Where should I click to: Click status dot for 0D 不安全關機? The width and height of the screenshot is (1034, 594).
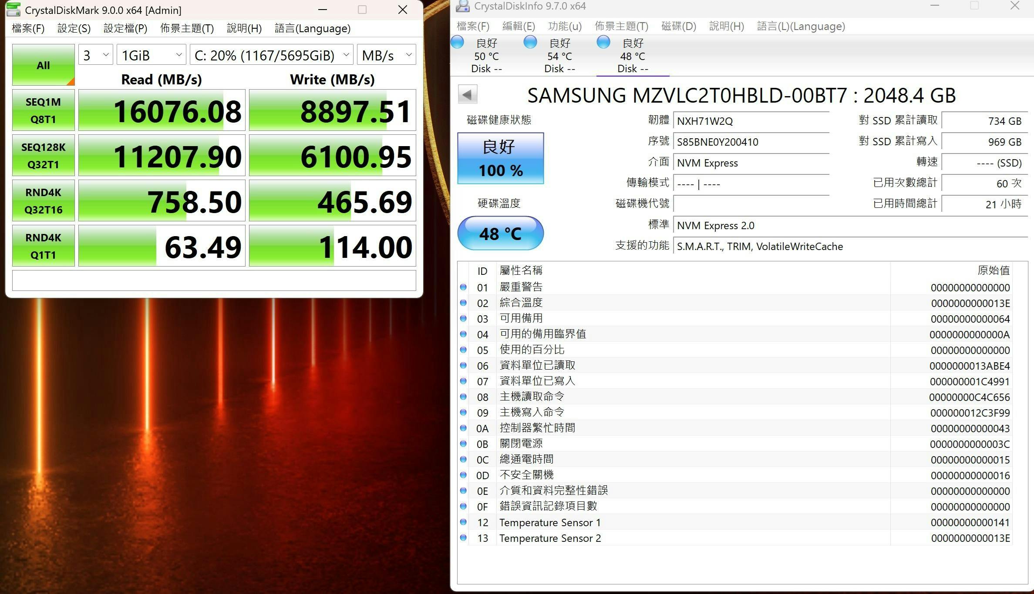pyautogui.click(x=463, y=475)
